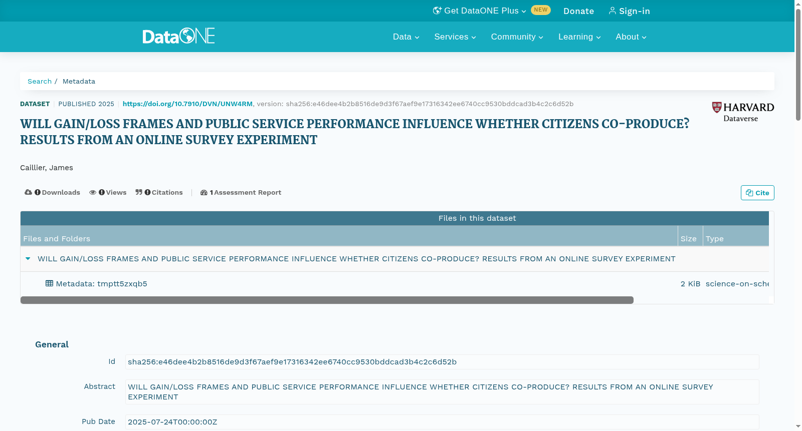The height and width of the screenshot is (431, 802).
Task: Open the dataset DOI link
Action: pyautogui.click(x=187, y=104)
